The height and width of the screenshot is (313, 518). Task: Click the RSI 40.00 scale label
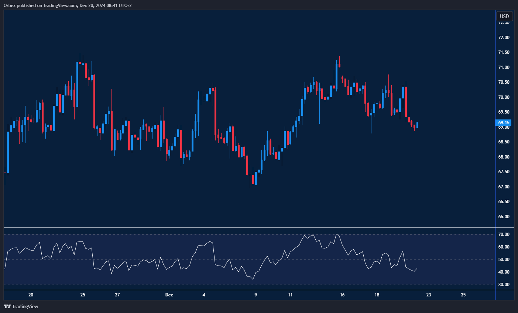(504, 272)
